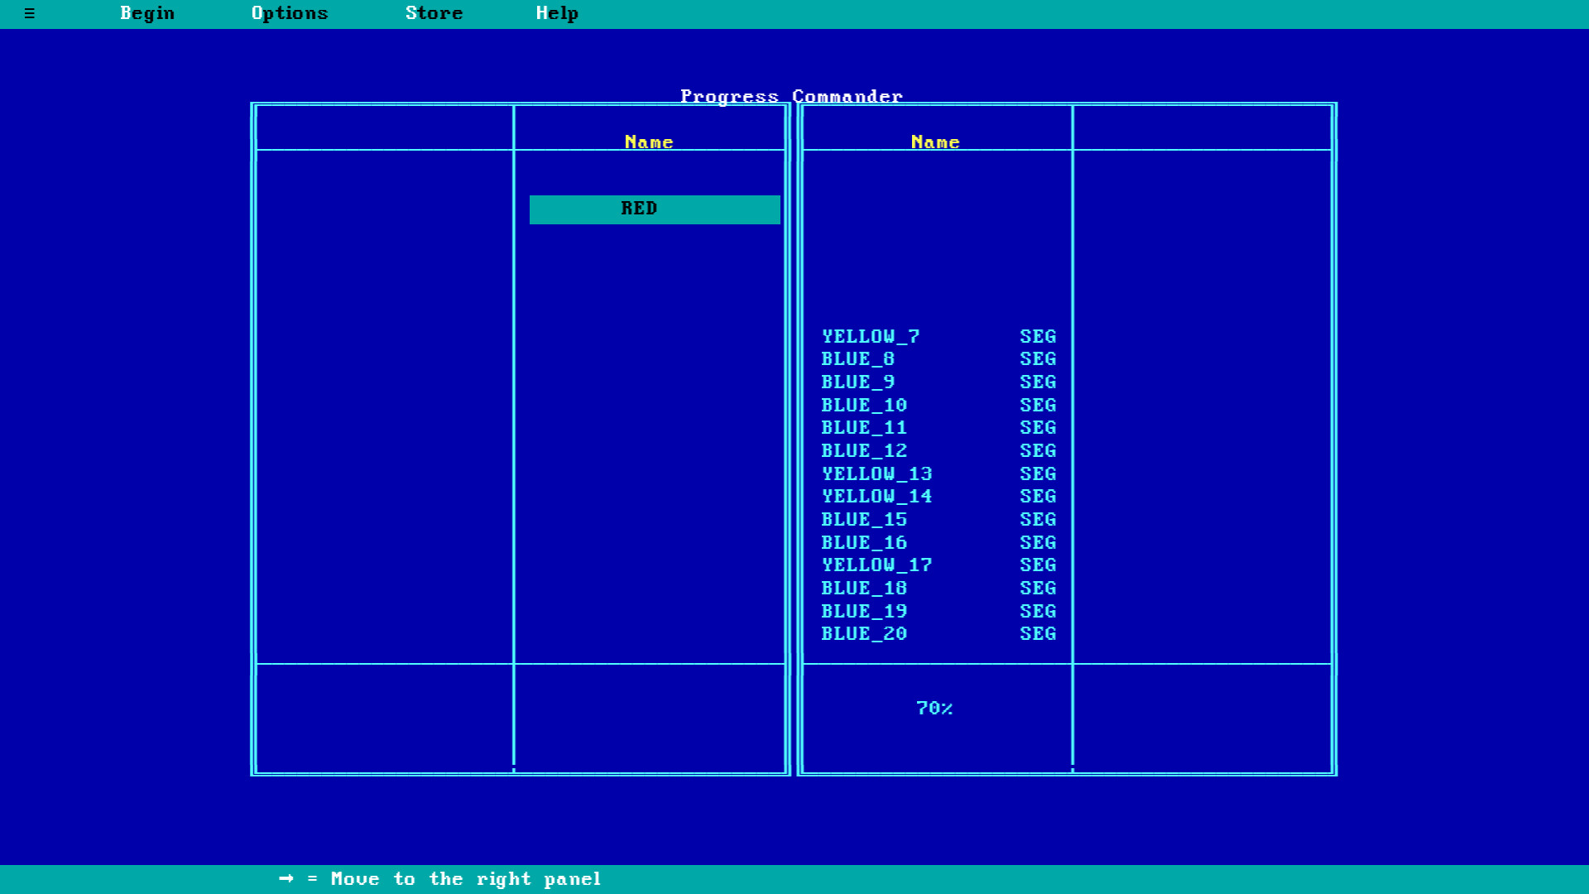Click the 70% progress indicator
This screenshot has width=1589, height=894.
[935, 708]
